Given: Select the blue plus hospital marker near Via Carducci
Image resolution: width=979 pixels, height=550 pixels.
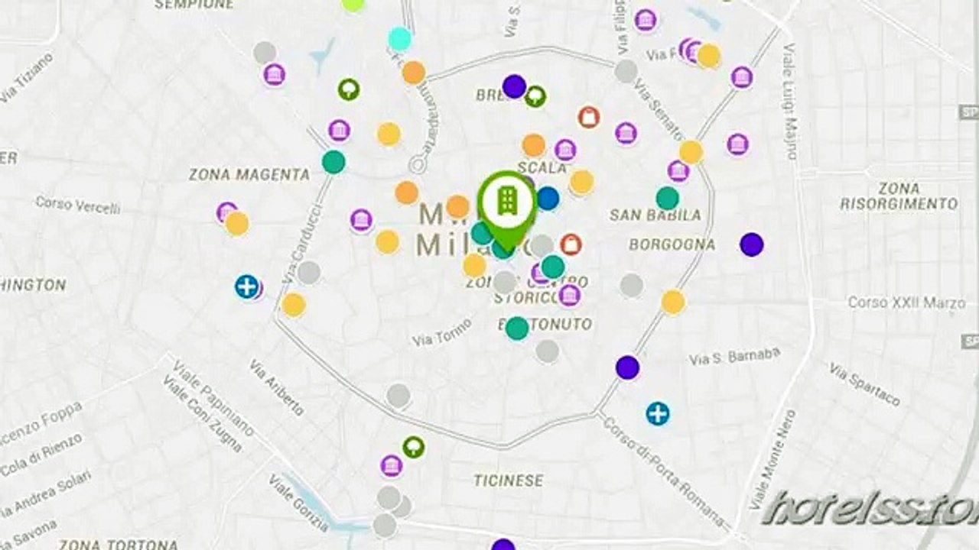Looking at the screenshot, I should [x=246, y=287].
